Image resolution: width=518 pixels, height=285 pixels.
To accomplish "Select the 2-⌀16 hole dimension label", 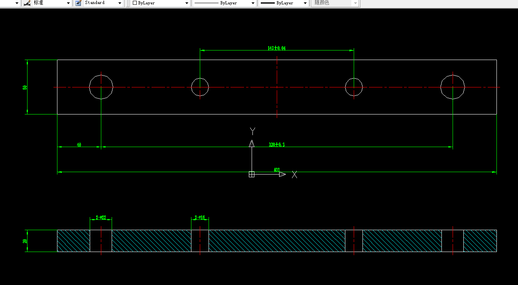I will click(x=200, y=217).
